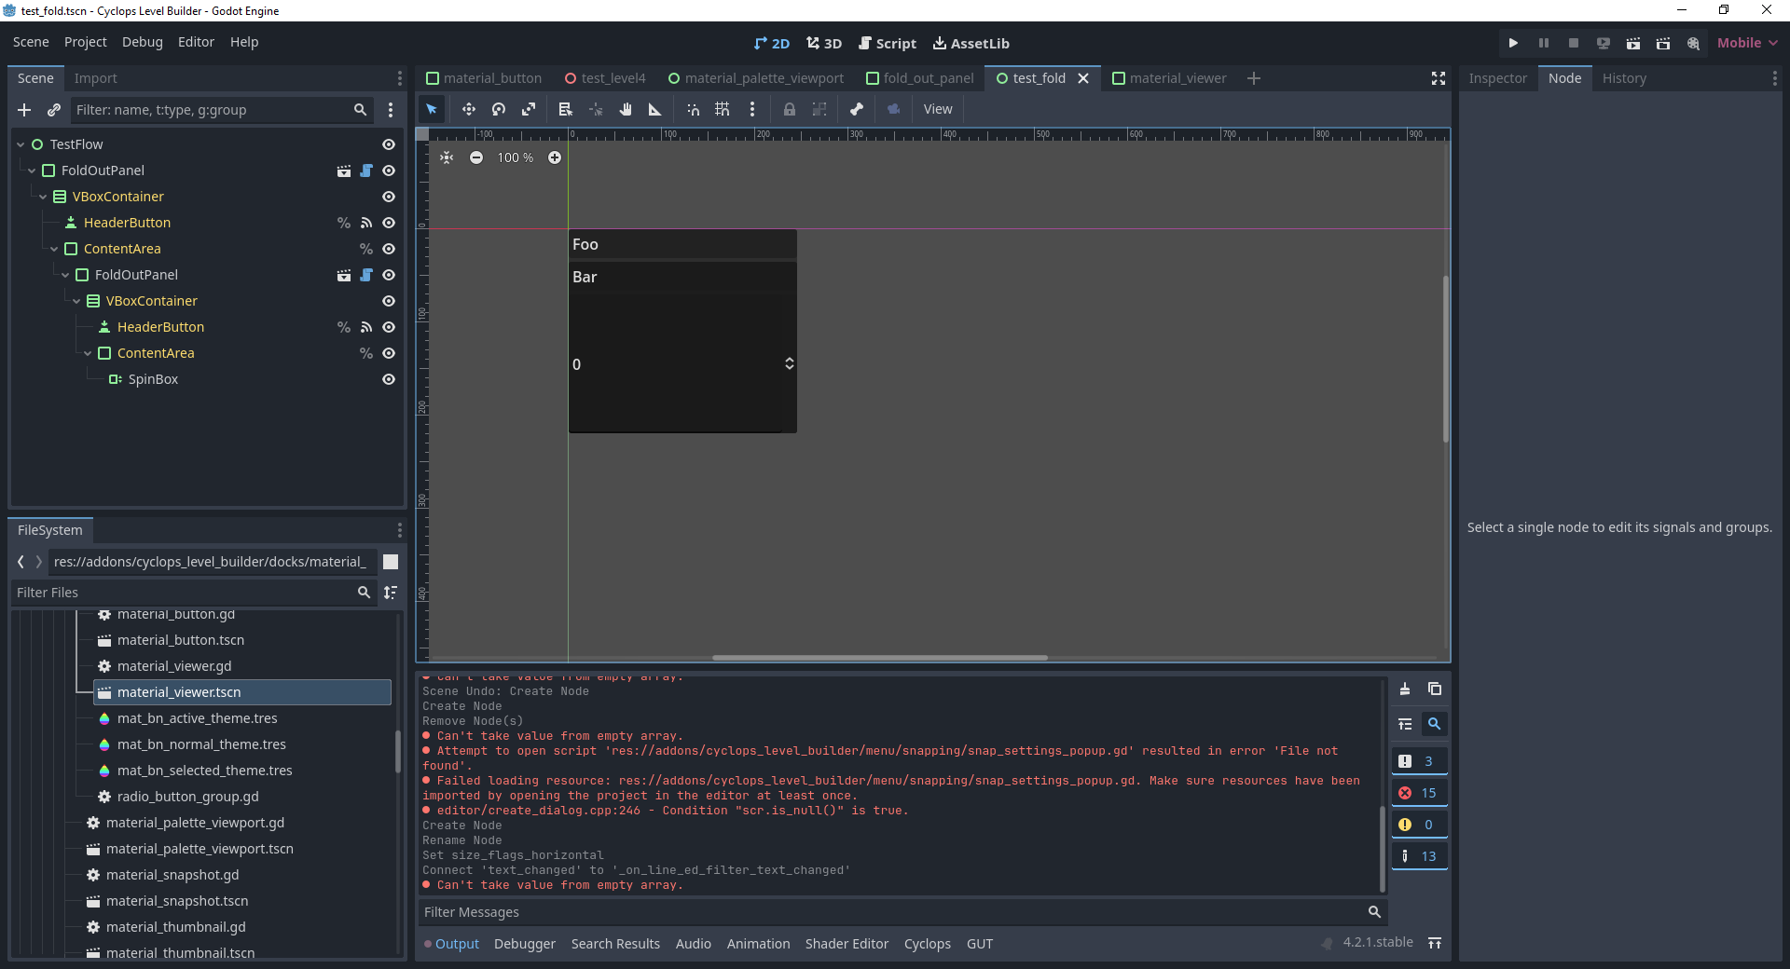Switch to the 3D workspace
1790x969 pixels.
(x=823, y=43)
